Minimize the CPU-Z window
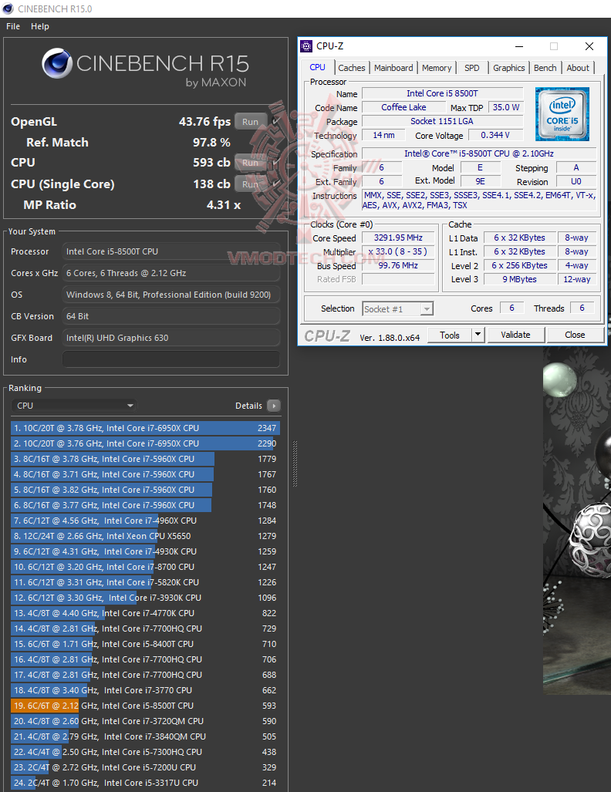Viewport: 611px width, 792px height. click(519, 46)
